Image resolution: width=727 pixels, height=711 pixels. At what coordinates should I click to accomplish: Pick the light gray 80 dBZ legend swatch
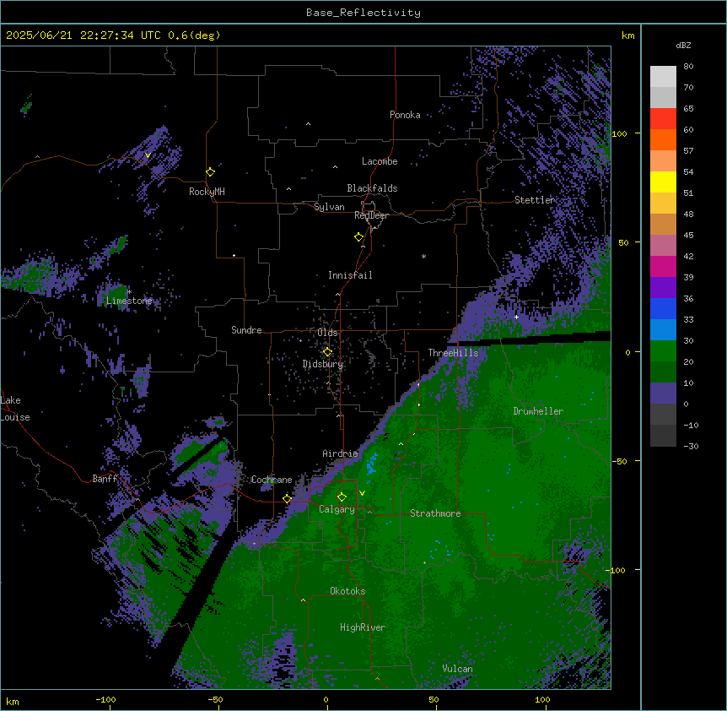[663, 76]
